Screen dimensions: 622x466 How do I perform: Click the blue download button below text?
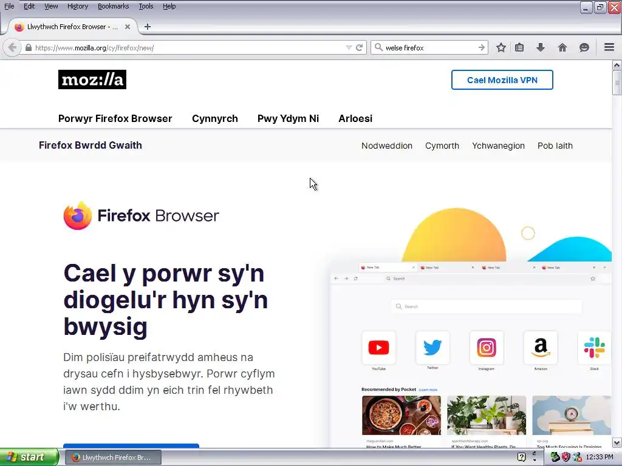(x=131, y=446)
